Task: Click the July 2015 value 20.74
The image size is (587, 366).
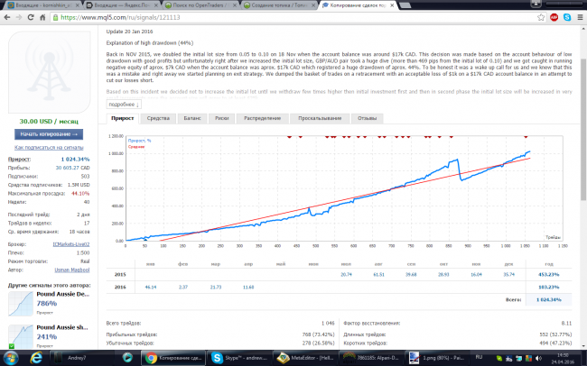Action: [x=346, y=274]
